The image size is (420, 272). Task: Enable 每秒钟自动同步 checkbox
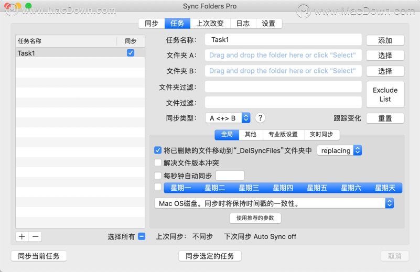click(x=158, y=176)
